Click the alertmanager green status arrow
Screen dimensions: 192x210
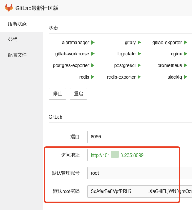(93, 43)
